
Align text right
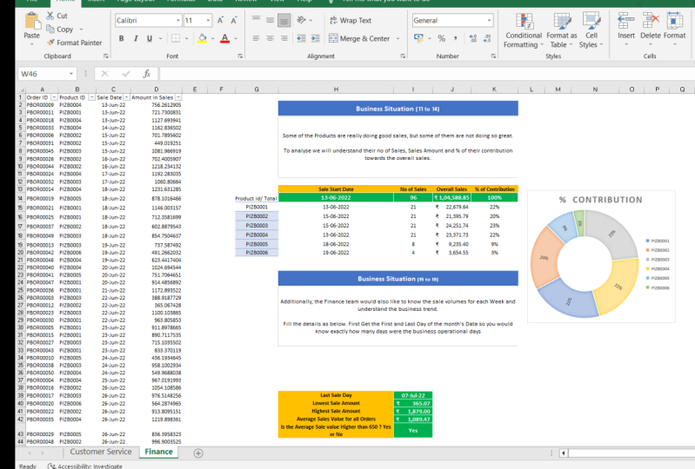pos(284,38)
